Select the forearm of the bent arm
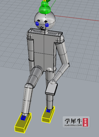Screen dimensions: 99x137 click(61, 73)
